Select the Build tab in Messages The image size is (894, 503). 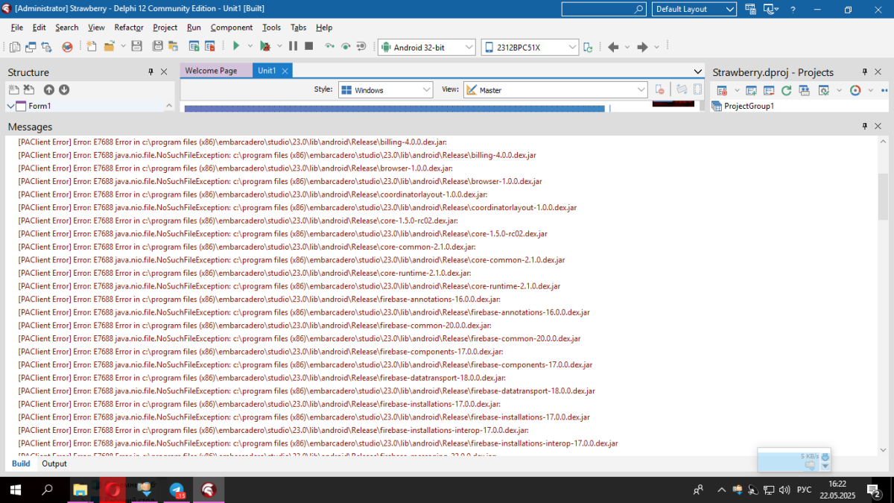click(x=21, y=464)
